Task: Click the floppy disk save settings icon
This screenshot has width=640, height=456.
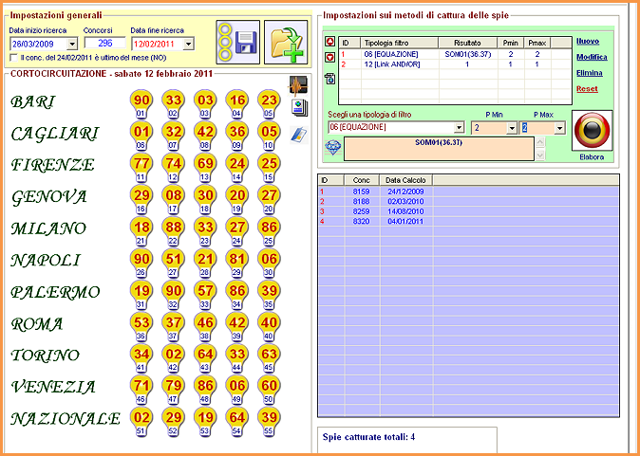Action: coord(237,43)
